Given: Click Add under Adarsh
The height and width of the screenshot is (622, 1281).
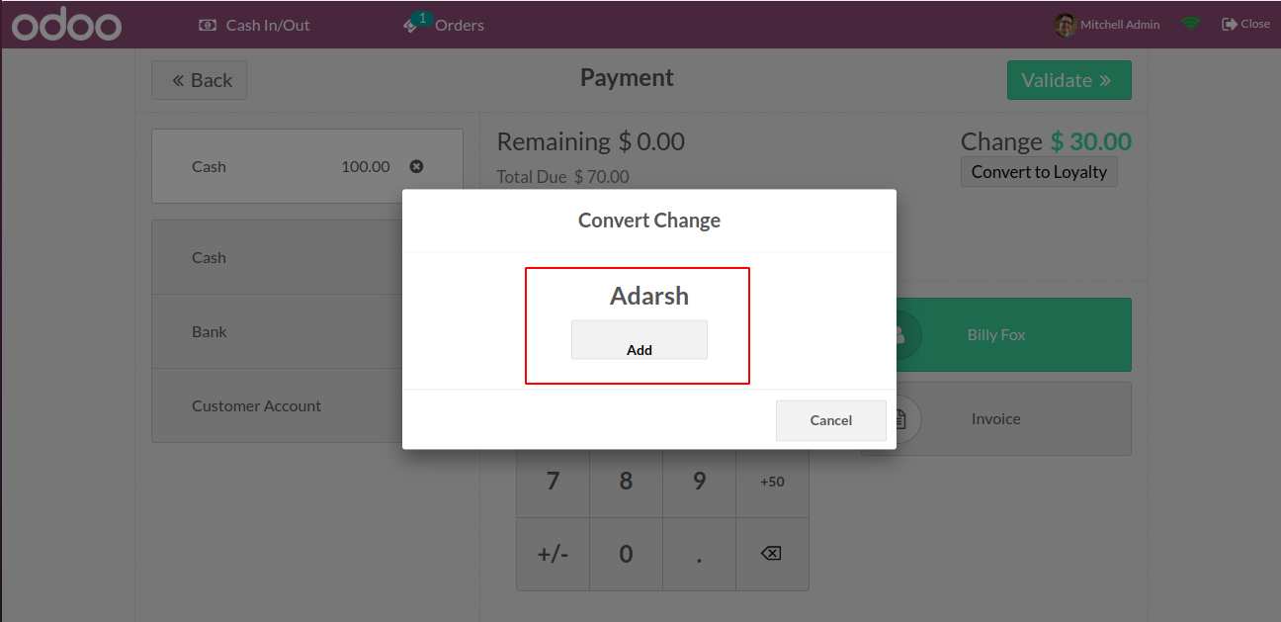Looking at the screenshot, I should pyautogui.click(x=640, y=339).
